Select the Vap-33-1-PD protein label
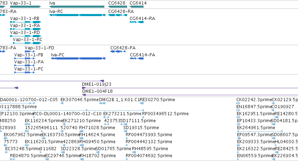The height and width of the screenshot is (161, 298). (39, 48)
